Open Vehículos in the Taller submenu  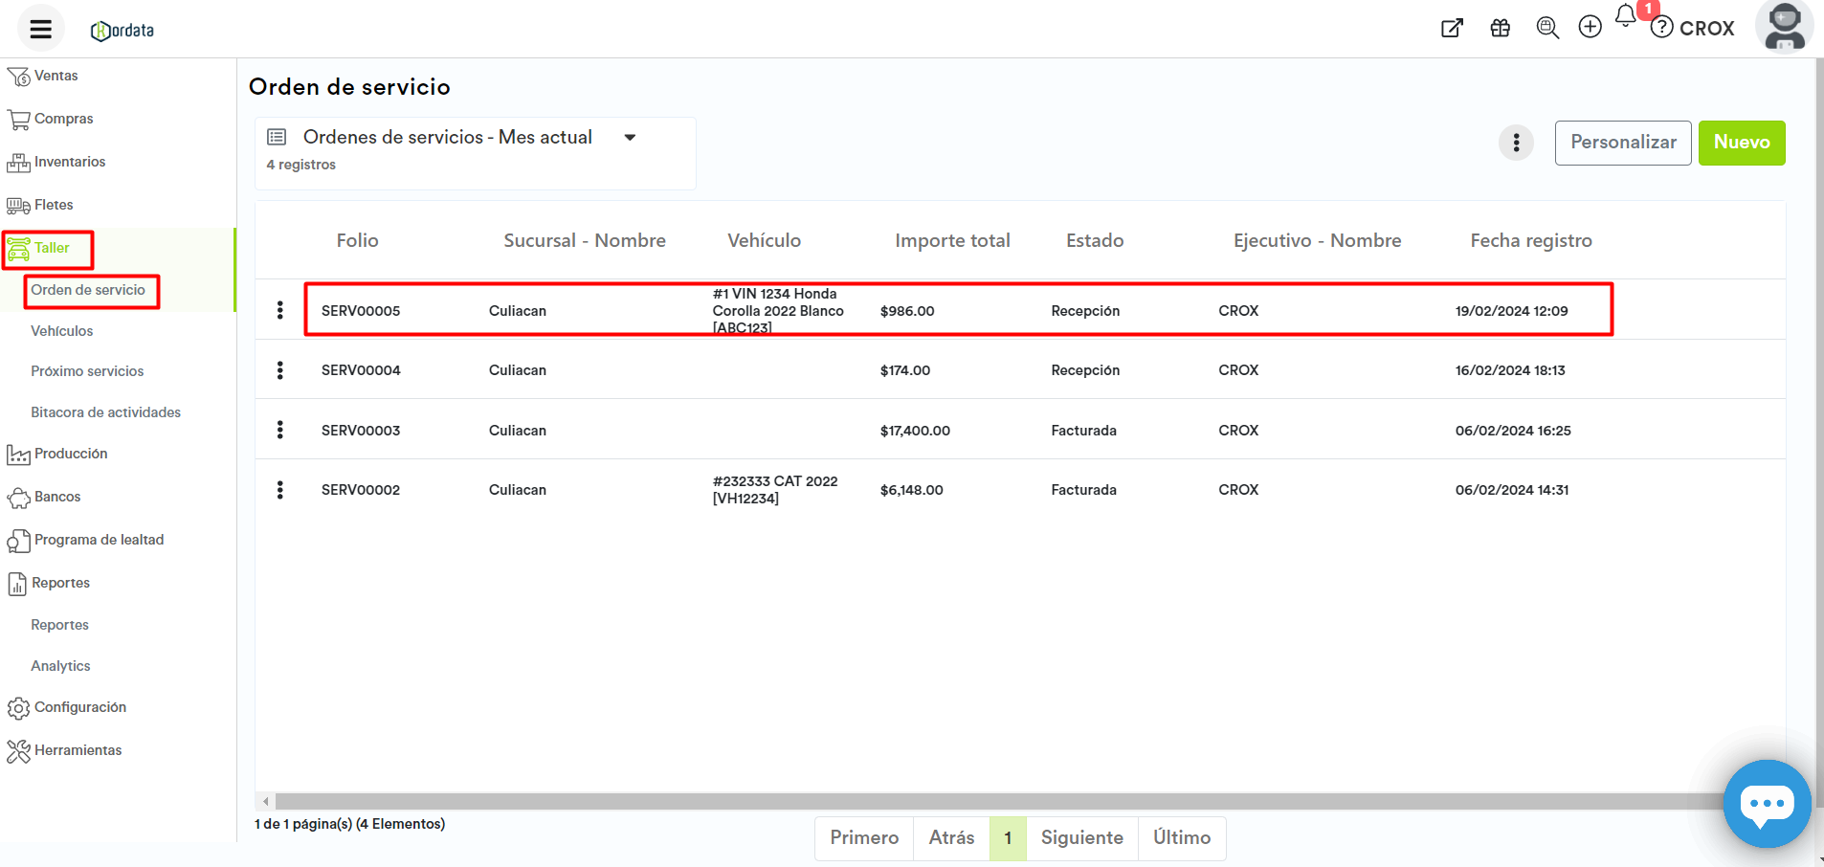[x=62, y=331]
